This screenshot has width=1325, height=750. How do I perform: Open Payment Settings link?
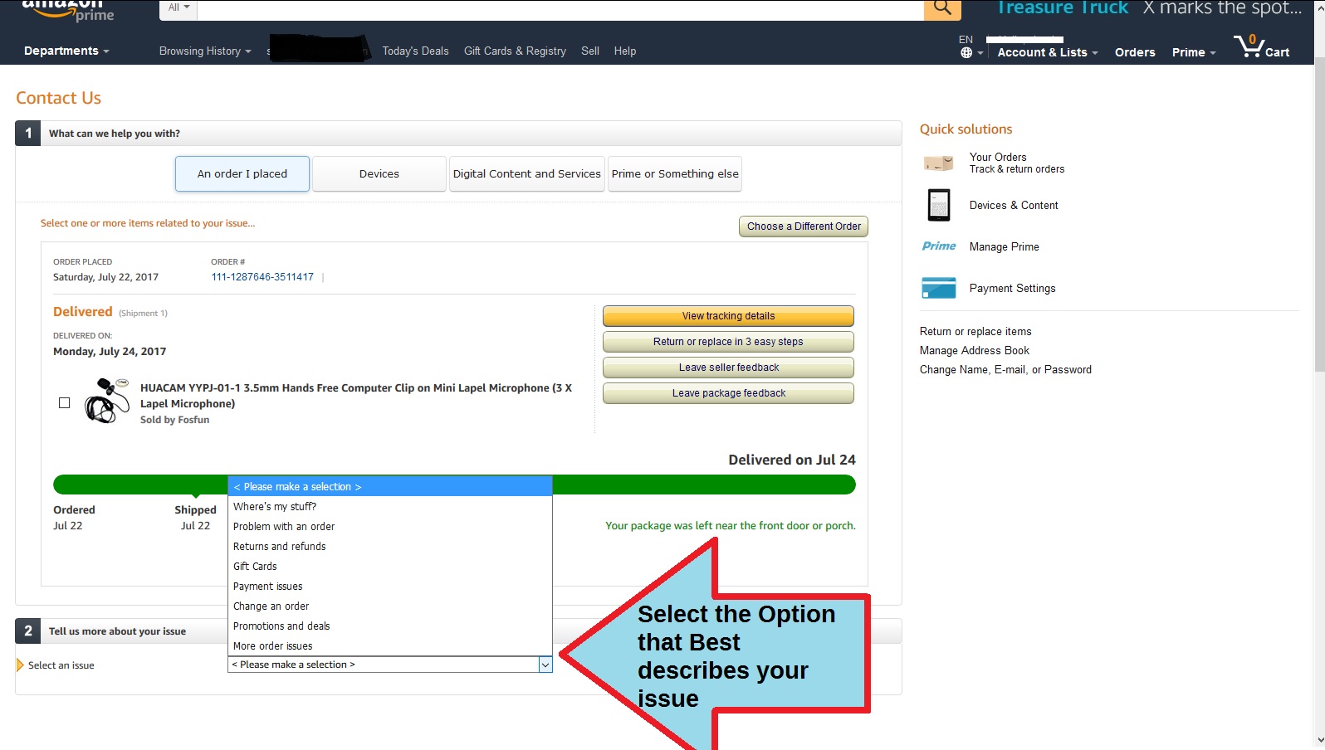coord(1013,288)
